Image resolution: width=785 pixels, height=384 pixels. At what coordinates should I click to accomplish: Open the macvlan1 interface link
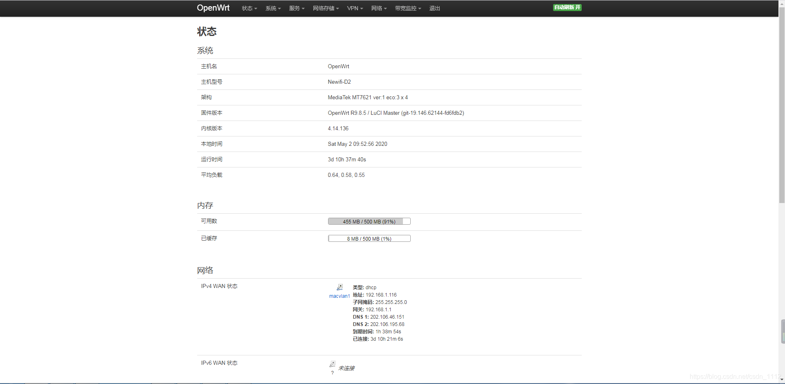tap(340, 296)
